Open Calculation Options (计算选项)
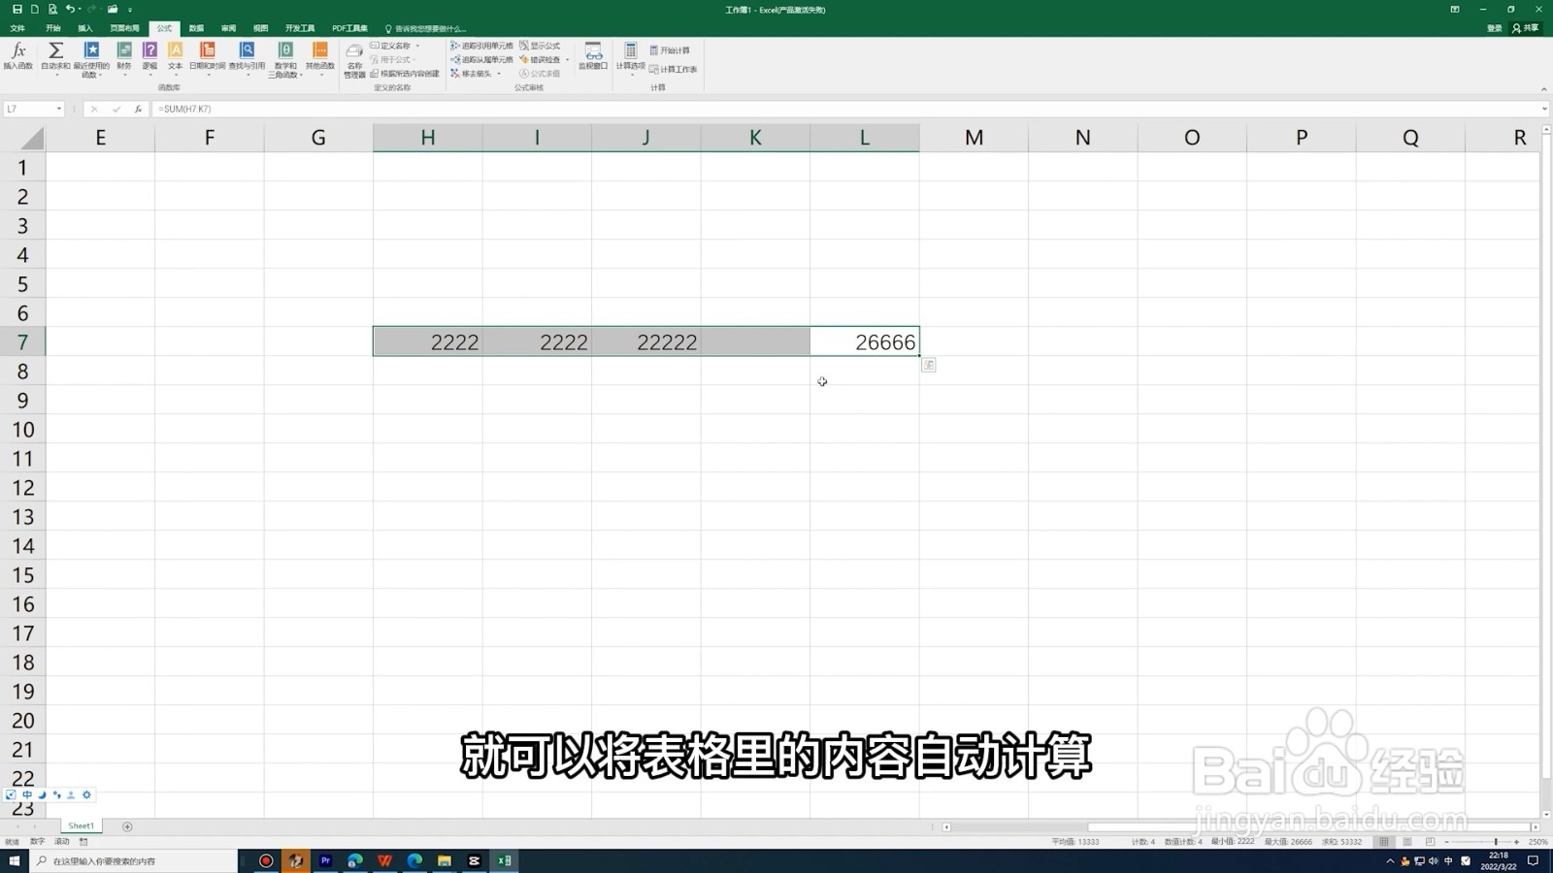The image size is (1553, 873). coord(631,56)
